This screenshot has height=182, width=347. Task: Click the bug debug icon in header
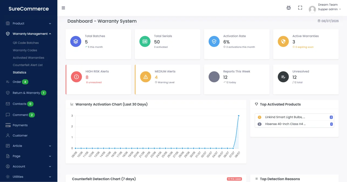point(289,8)
